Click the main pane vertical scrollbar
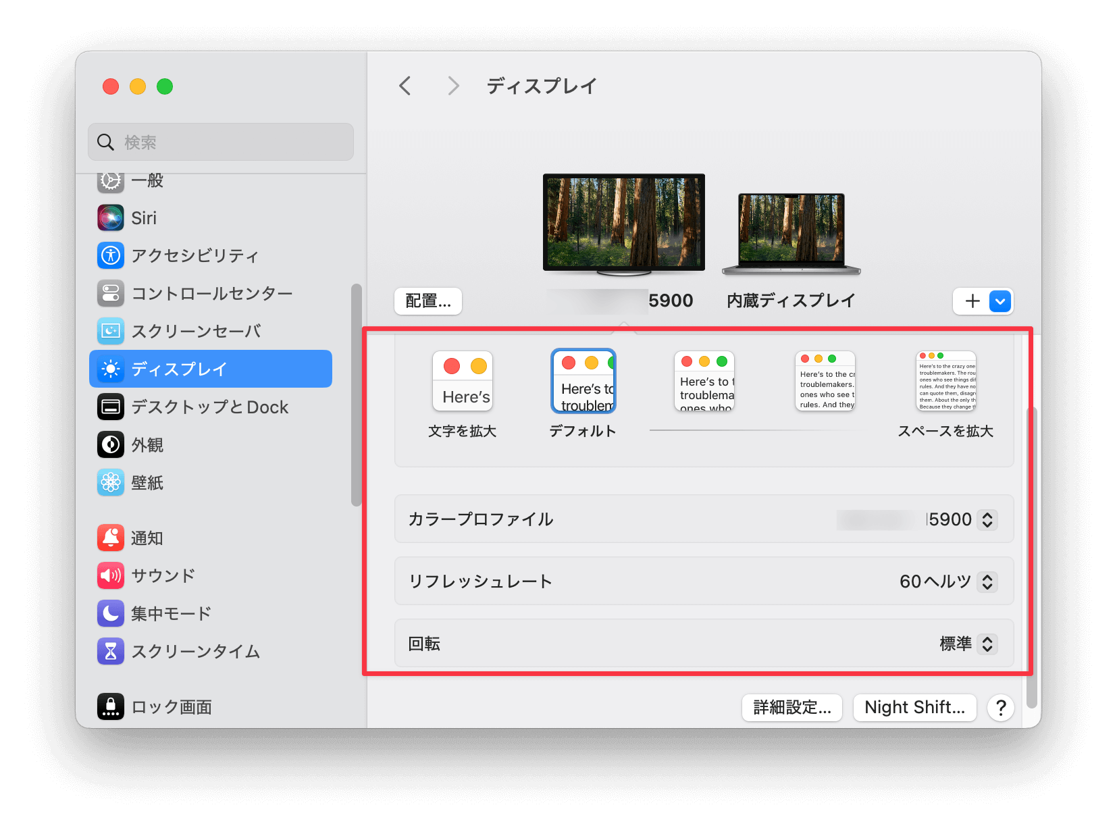1117x828 pixels. (x=1031, y=557)
